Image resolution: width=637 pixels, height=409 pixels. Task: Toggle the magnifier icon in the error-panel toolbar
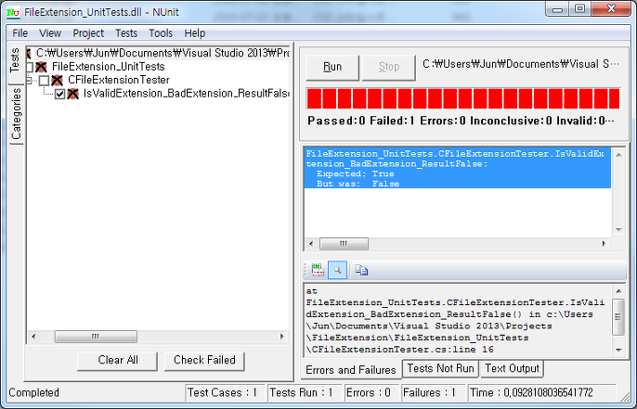(337, 270)
